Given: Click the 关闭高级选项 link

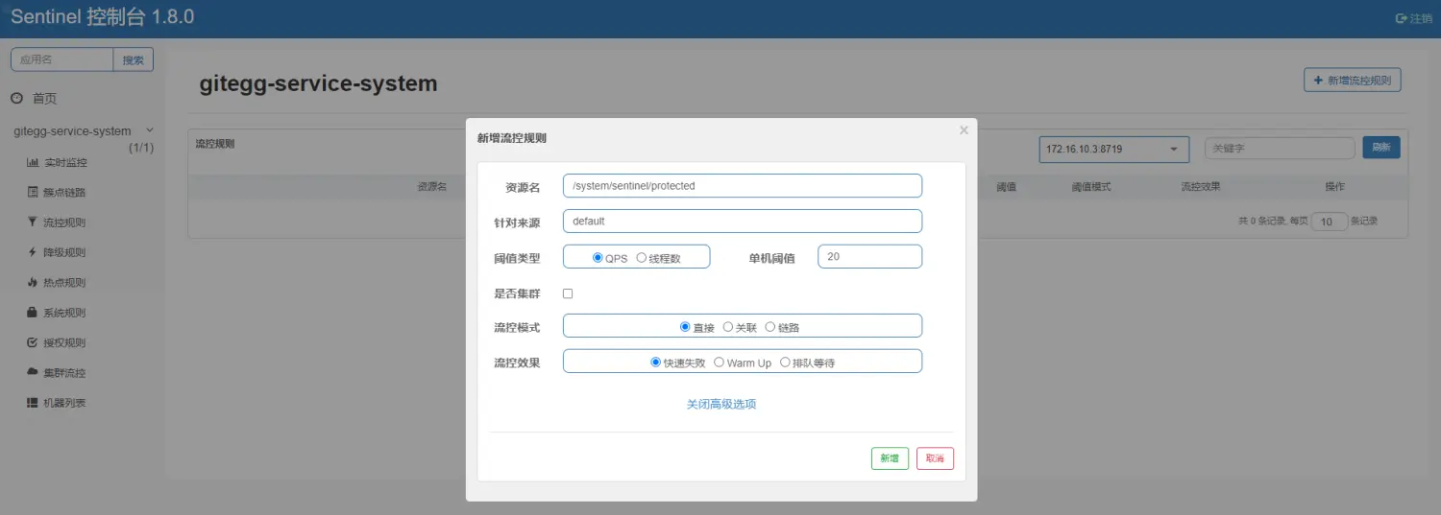Looking at the screenshot, I should point(721,405).
